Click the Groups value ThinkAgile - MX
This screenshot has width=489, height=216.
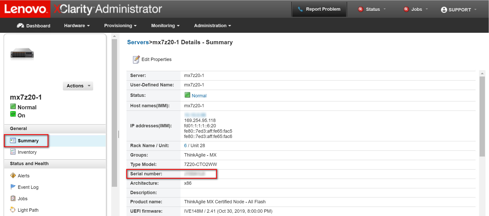200,155
